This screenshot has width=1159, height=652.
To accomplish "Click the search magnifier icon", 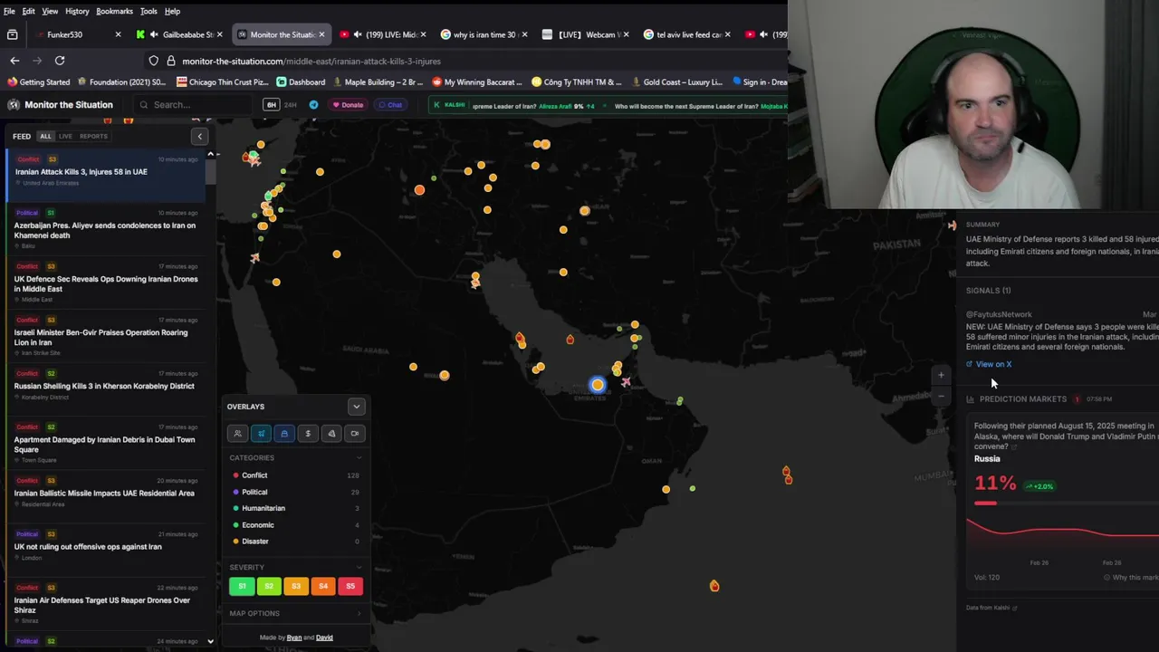I will click(x=143, y=105).
